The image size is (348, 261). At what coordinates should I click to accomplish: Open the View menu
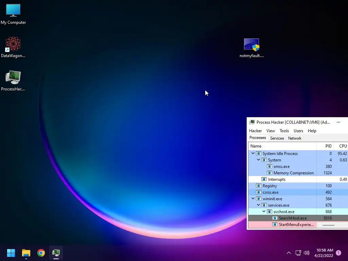tap(271, 131)
